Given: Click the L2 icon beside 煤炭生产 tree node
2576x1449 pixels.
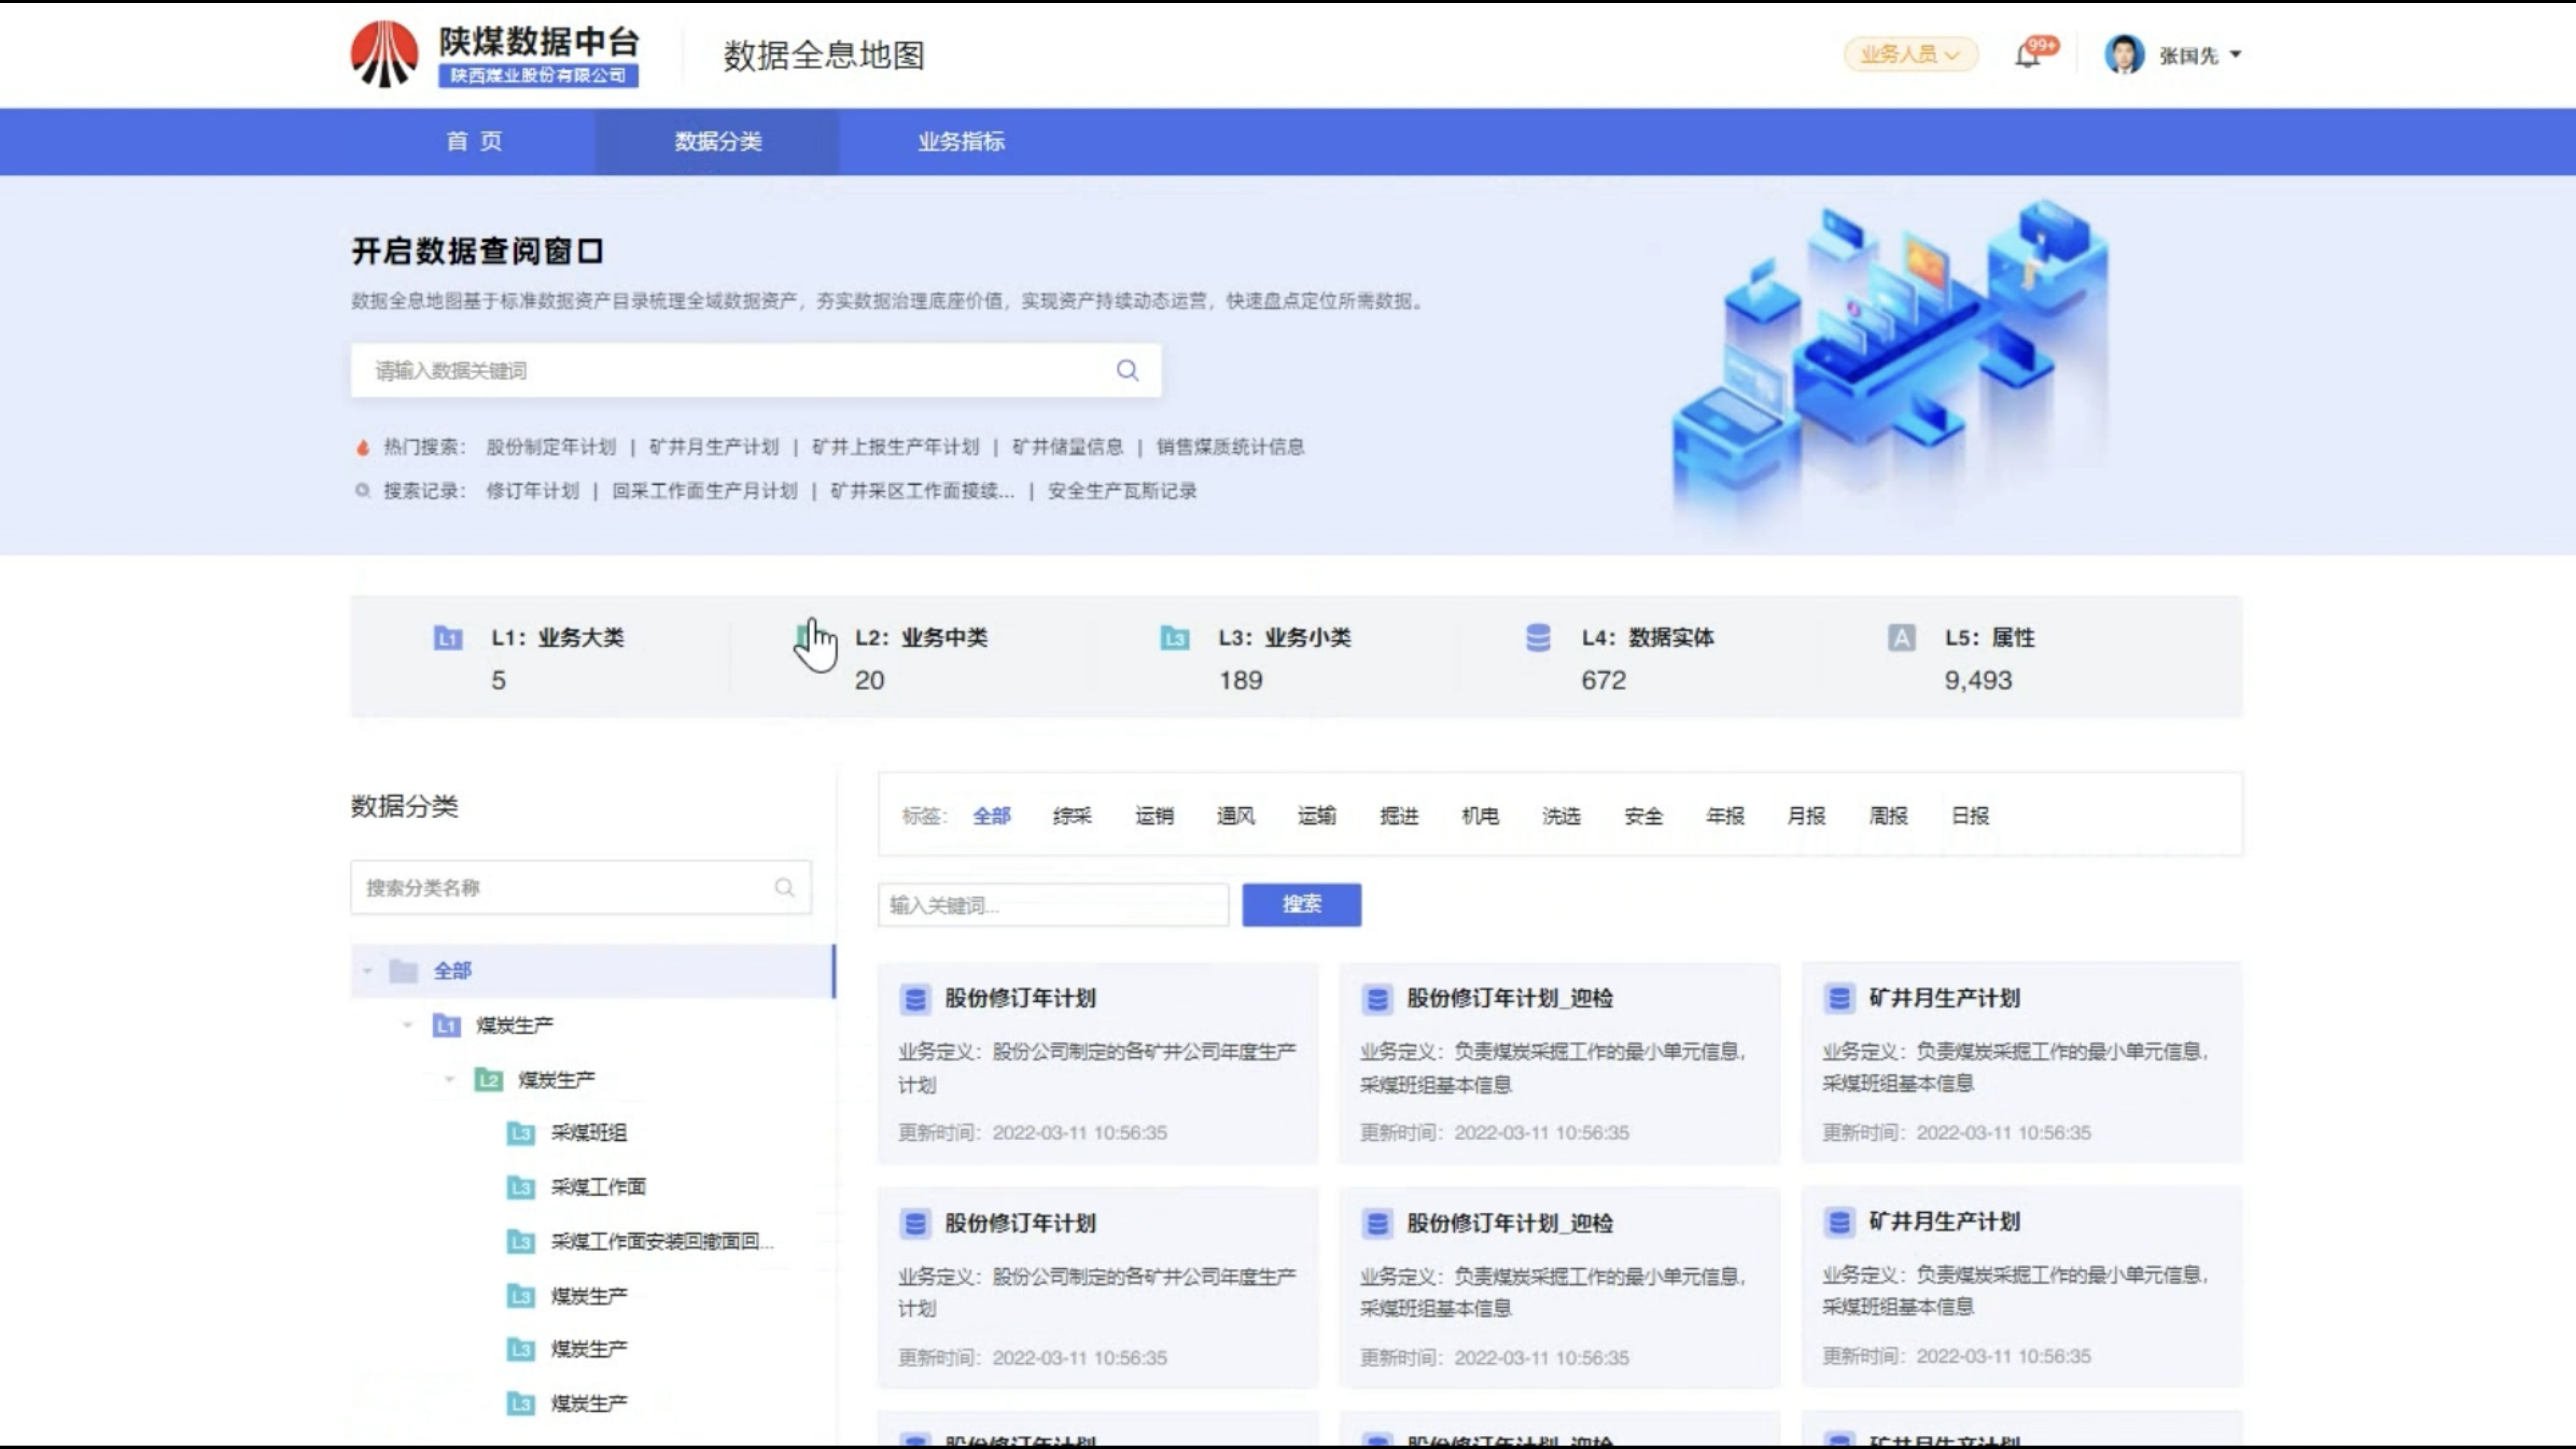Looking at the screenshot, I should click(488, 1080).
